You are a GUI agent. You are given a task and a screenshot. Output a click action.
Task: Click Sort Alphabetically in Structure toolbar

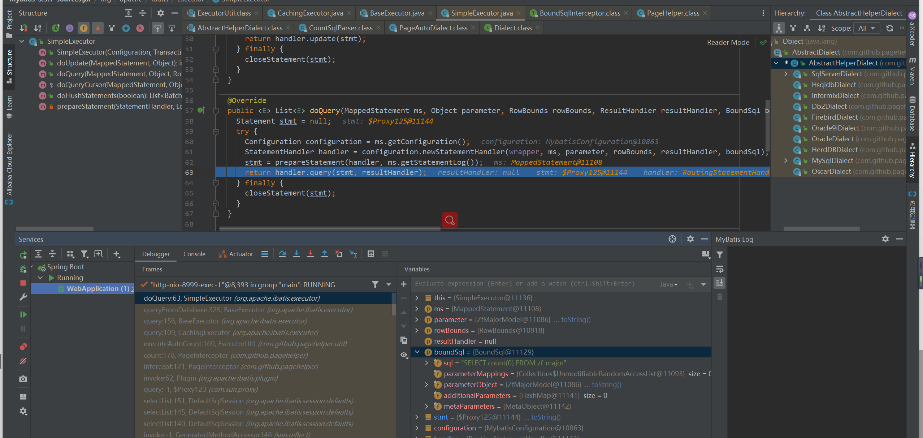pyautogui.click(x=38, y=28)
